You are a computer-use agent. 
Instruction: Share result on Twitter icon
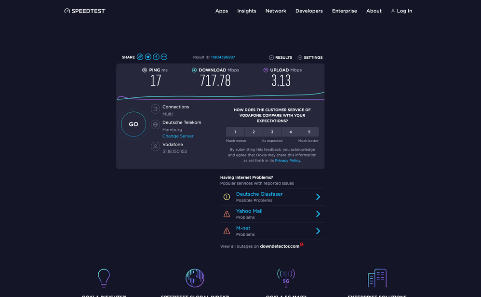148,57
